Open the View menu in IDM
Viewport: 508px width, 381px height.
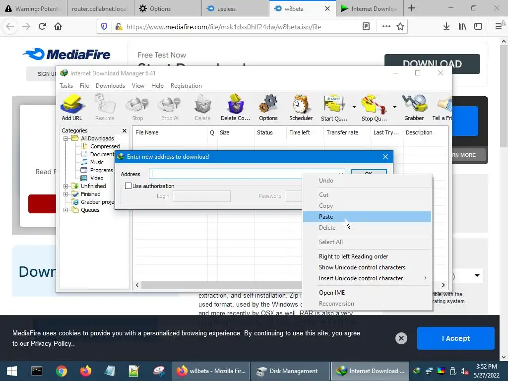[x=138, y=86]
